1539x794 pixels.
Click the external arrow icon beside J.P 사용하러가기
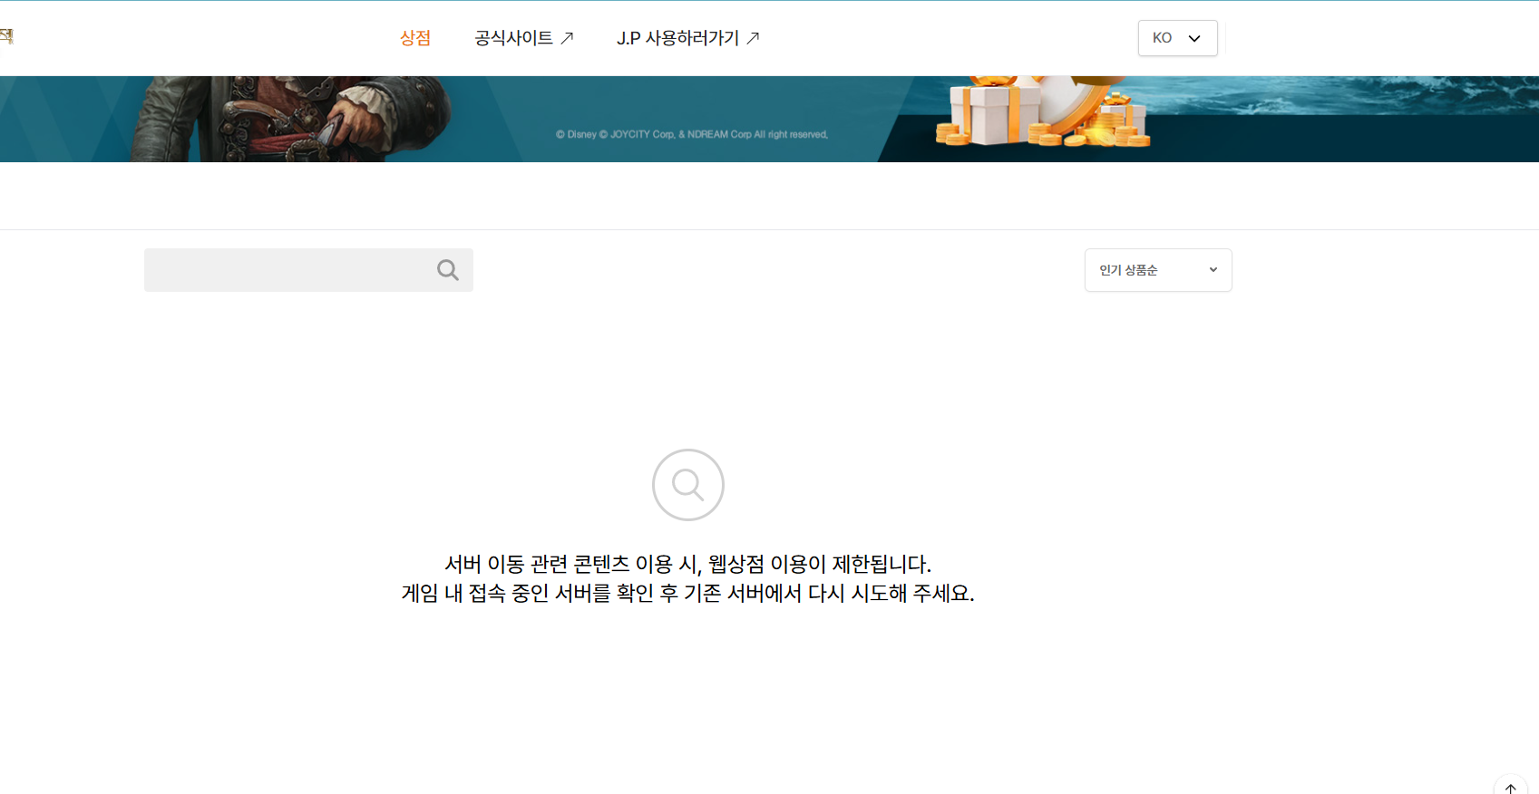point(753,38)
